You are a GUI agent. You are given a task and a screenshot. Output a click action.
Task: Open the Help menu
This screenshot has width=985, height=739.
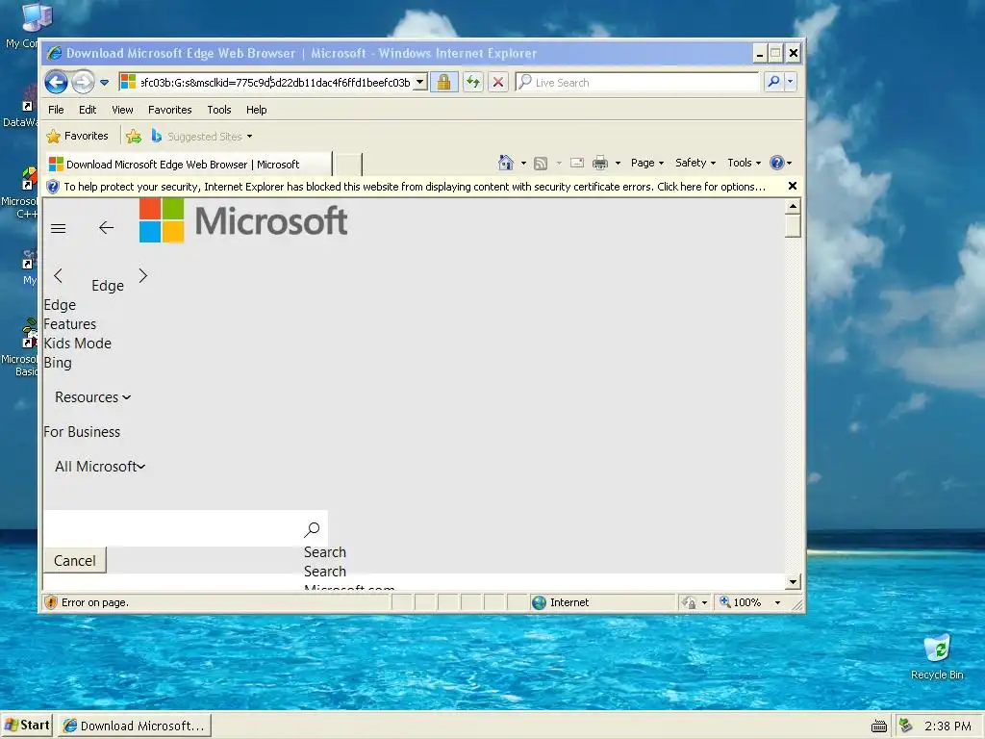[256, 110]
